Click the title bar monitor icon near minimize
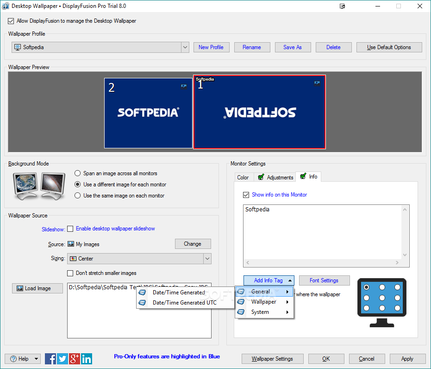The image size is (431, 369). 342,6
